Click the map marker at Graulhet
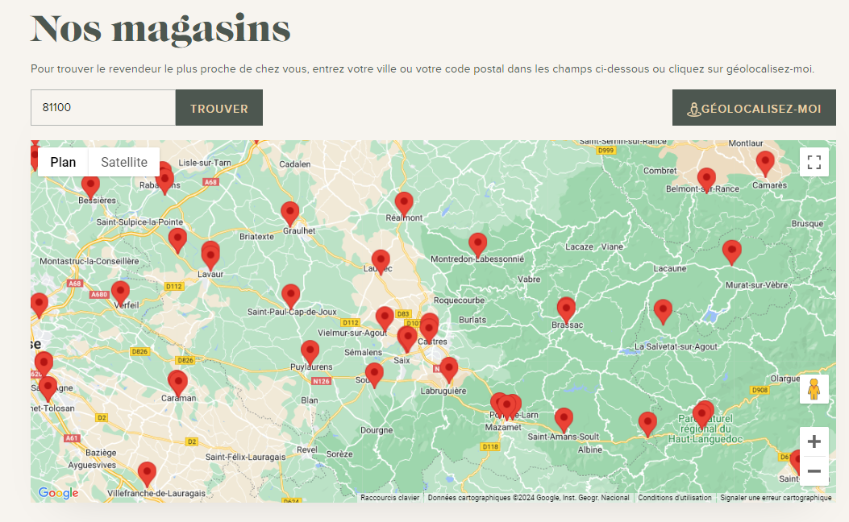The width and height of the screenshot is (849, 522). coord(290,213)
